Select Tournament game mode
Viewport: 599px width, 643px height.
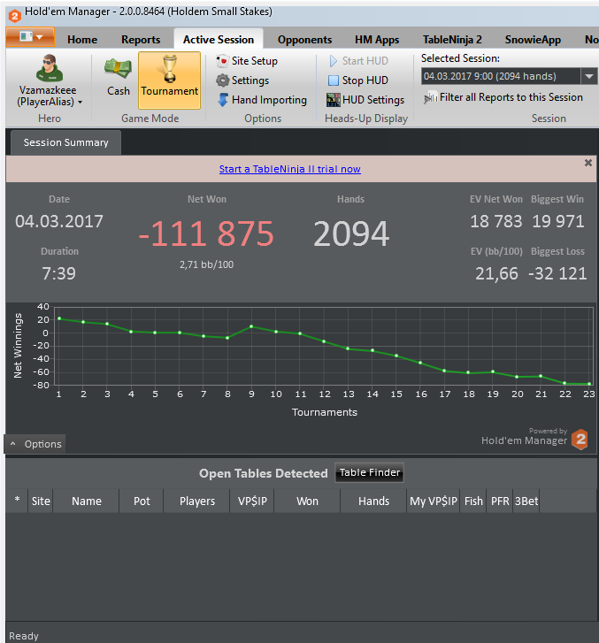tap(170, 80)
